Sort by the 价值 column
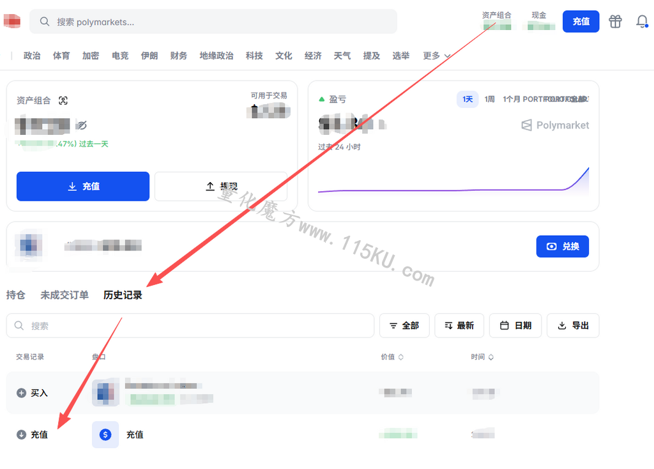The image size is (654, 469). click(x=392, y=357)
